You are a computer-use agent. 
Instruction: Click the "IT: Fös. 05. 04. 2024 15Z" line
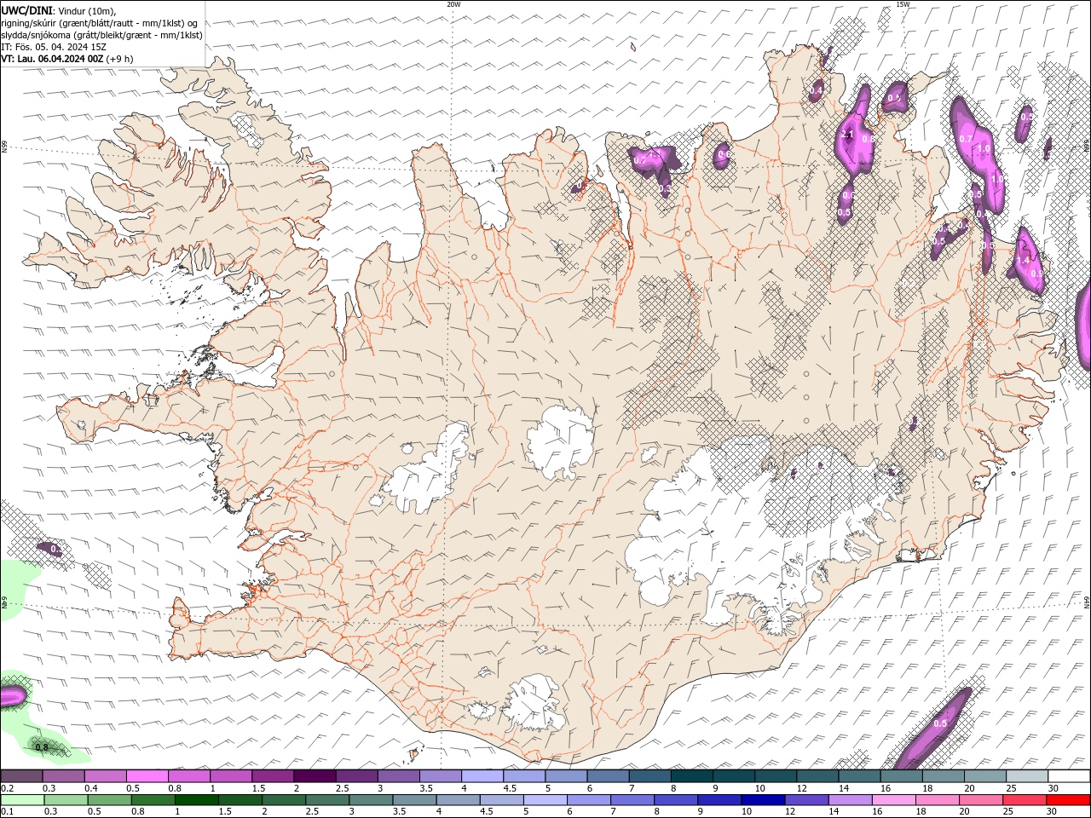click(54, 47)
